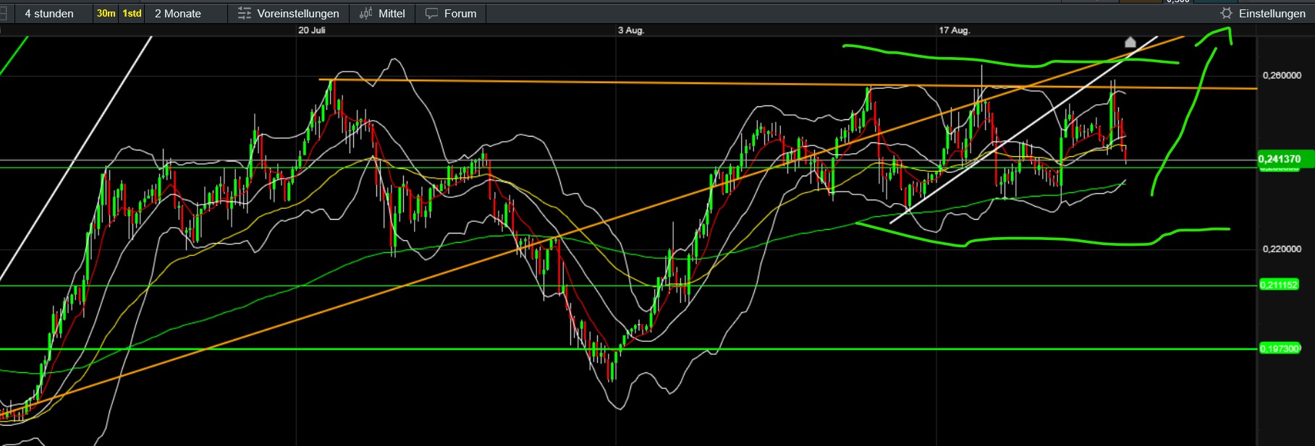Click the drag handle left of '4 stunden'
The height and width of the screenshot is (446, 1315).
[x=3, y=13]
